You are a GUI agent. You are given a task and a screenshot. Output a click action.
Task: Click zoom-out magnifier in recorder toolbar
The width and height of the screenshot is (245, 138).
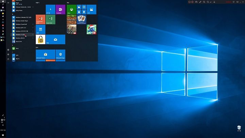coord(208,2)
